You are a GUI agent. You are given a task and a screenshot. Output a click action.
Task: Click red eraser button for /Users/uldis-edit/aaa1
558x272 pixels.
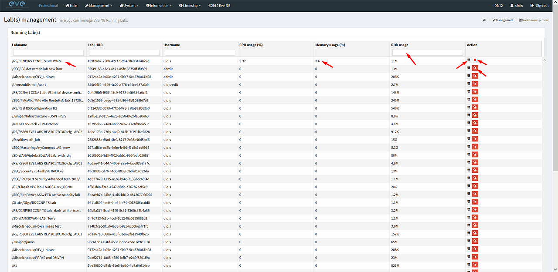(x=475, y=84)
